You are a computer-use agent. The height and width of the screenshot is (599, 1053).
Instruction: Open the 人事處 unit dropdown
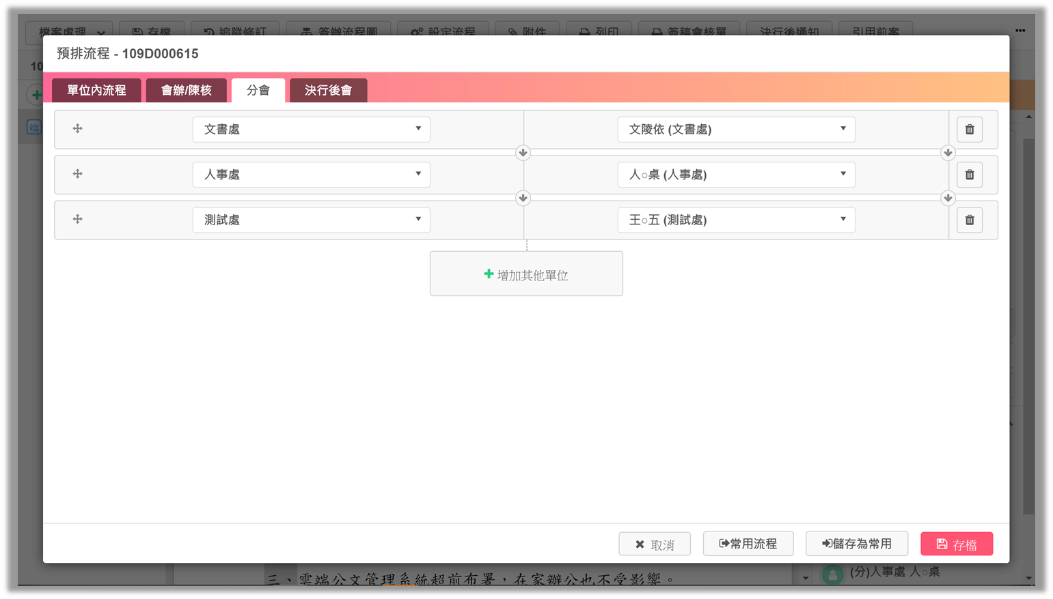click(x=311, y=175)
